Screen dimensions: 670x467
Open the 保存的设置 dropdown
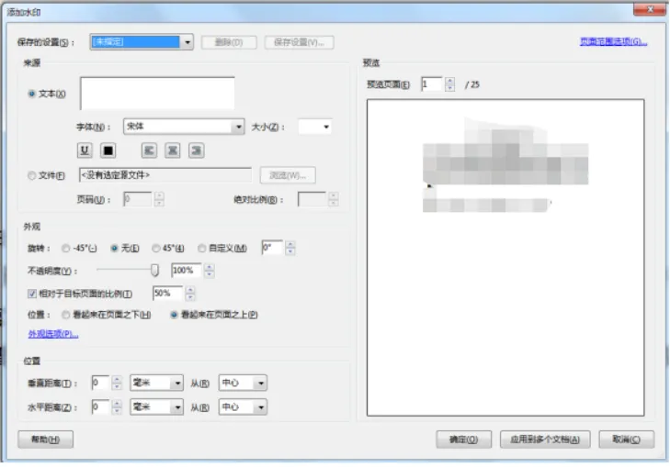click(x=142, y=42)
